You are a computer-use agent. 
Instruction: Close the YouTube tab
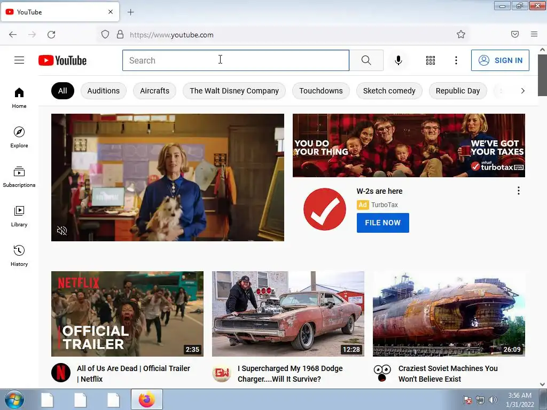tap(111, 12)
